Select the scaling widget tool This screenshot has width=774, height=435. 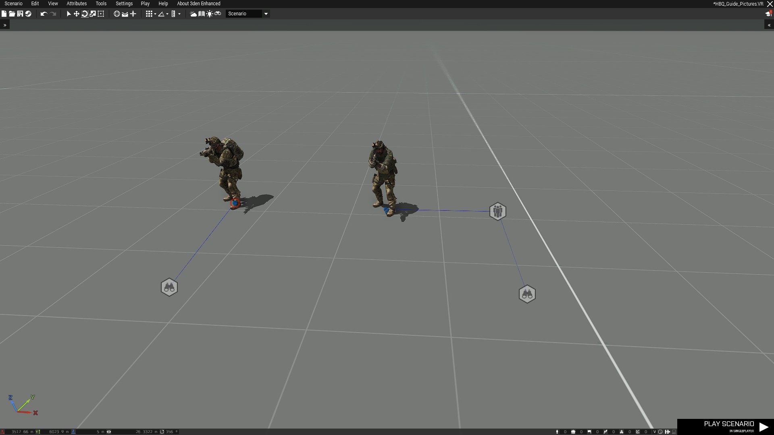coord(93,14)
